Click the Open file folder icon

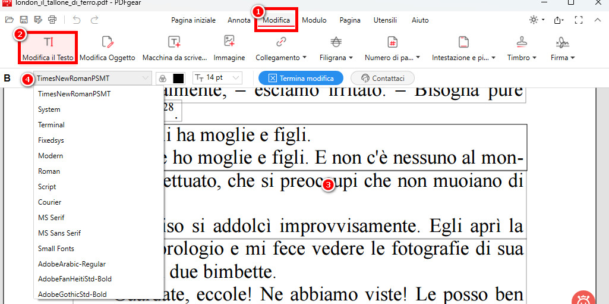10,20
